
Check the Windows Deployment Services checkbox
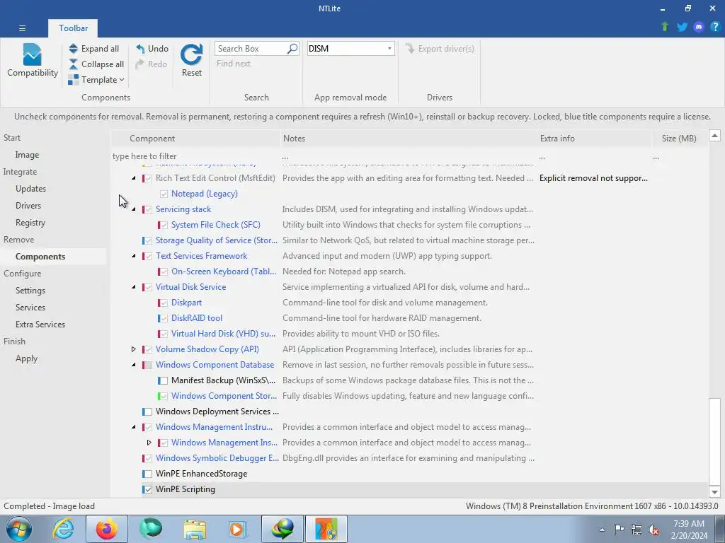147,411
